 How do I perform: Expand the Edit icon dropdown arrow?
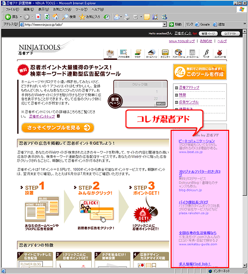coord(141,17)
